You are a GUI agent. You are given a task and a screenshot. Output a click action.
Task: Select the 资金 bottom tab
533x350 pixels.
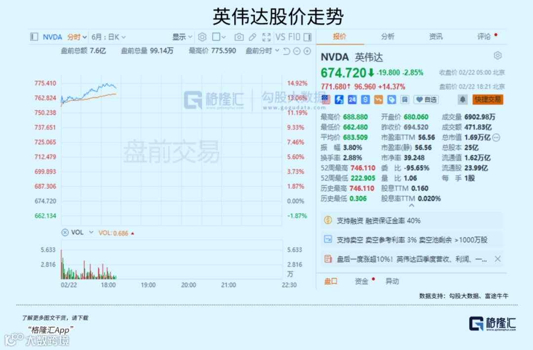362,281
